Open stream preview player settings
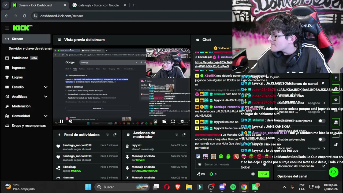This screenshot has height=193, width=343. point(182,121)
